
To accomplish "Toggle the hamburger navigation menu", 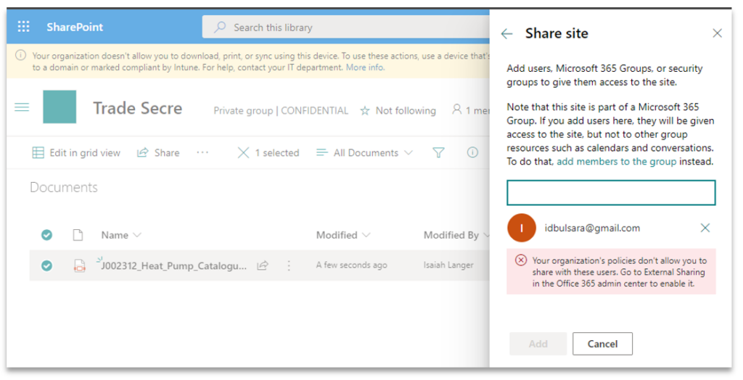I will pyautogui.click(x=22, y=107).
